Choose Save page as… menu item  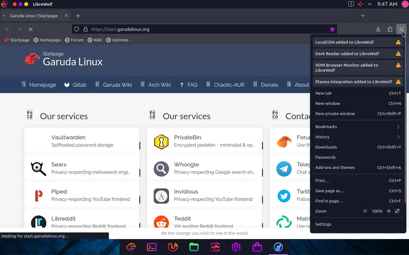(x=358, y=191)
